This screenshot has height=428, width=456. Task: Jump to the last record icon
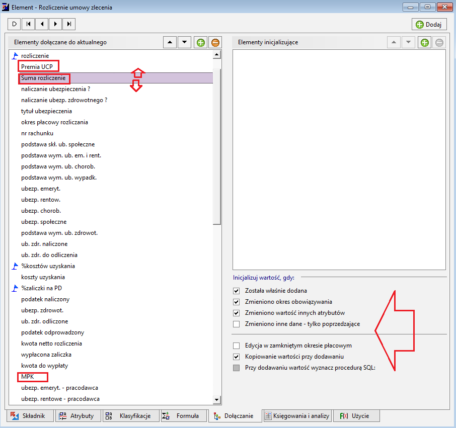coord(69,24)
